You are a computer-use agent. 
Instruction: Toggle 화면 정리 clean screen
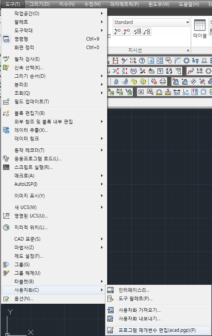pyautogui.click(x=54, y=48)
